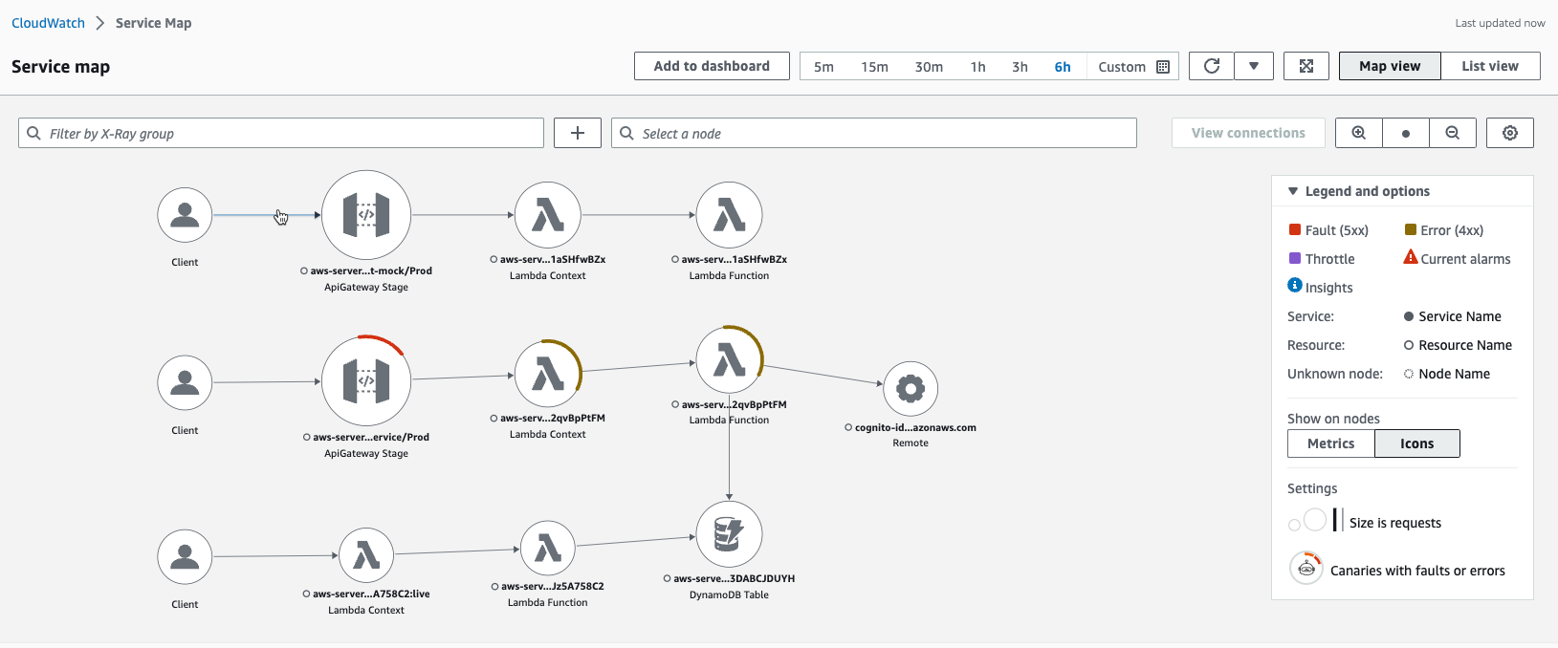Click the plus button to add X-Ray group

[578, 133]
